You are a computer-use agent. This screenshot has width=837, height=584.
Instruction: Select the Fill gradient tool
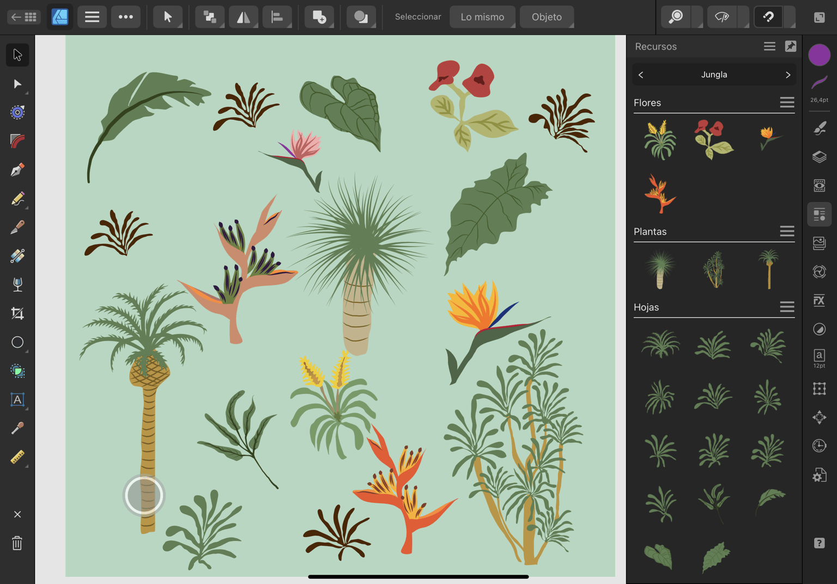pos(17,256)
